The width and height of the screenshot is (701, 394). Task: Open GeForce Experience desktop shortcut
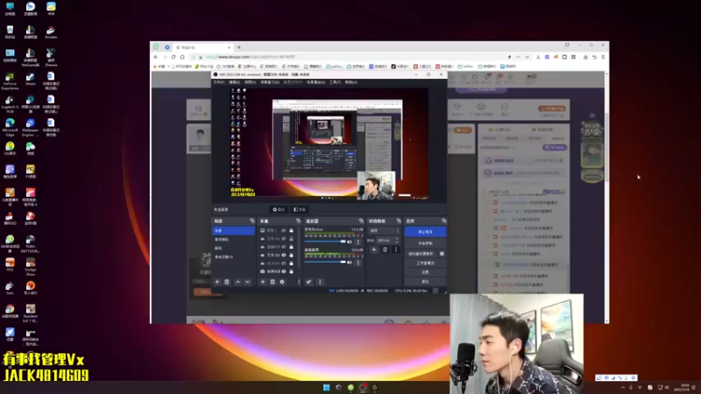pyautogui.click(x=10, y=81)
